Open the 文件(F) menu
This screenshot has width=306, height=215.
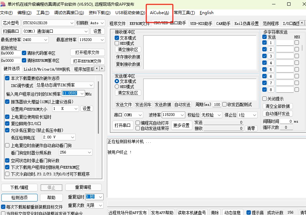[6, 13]
